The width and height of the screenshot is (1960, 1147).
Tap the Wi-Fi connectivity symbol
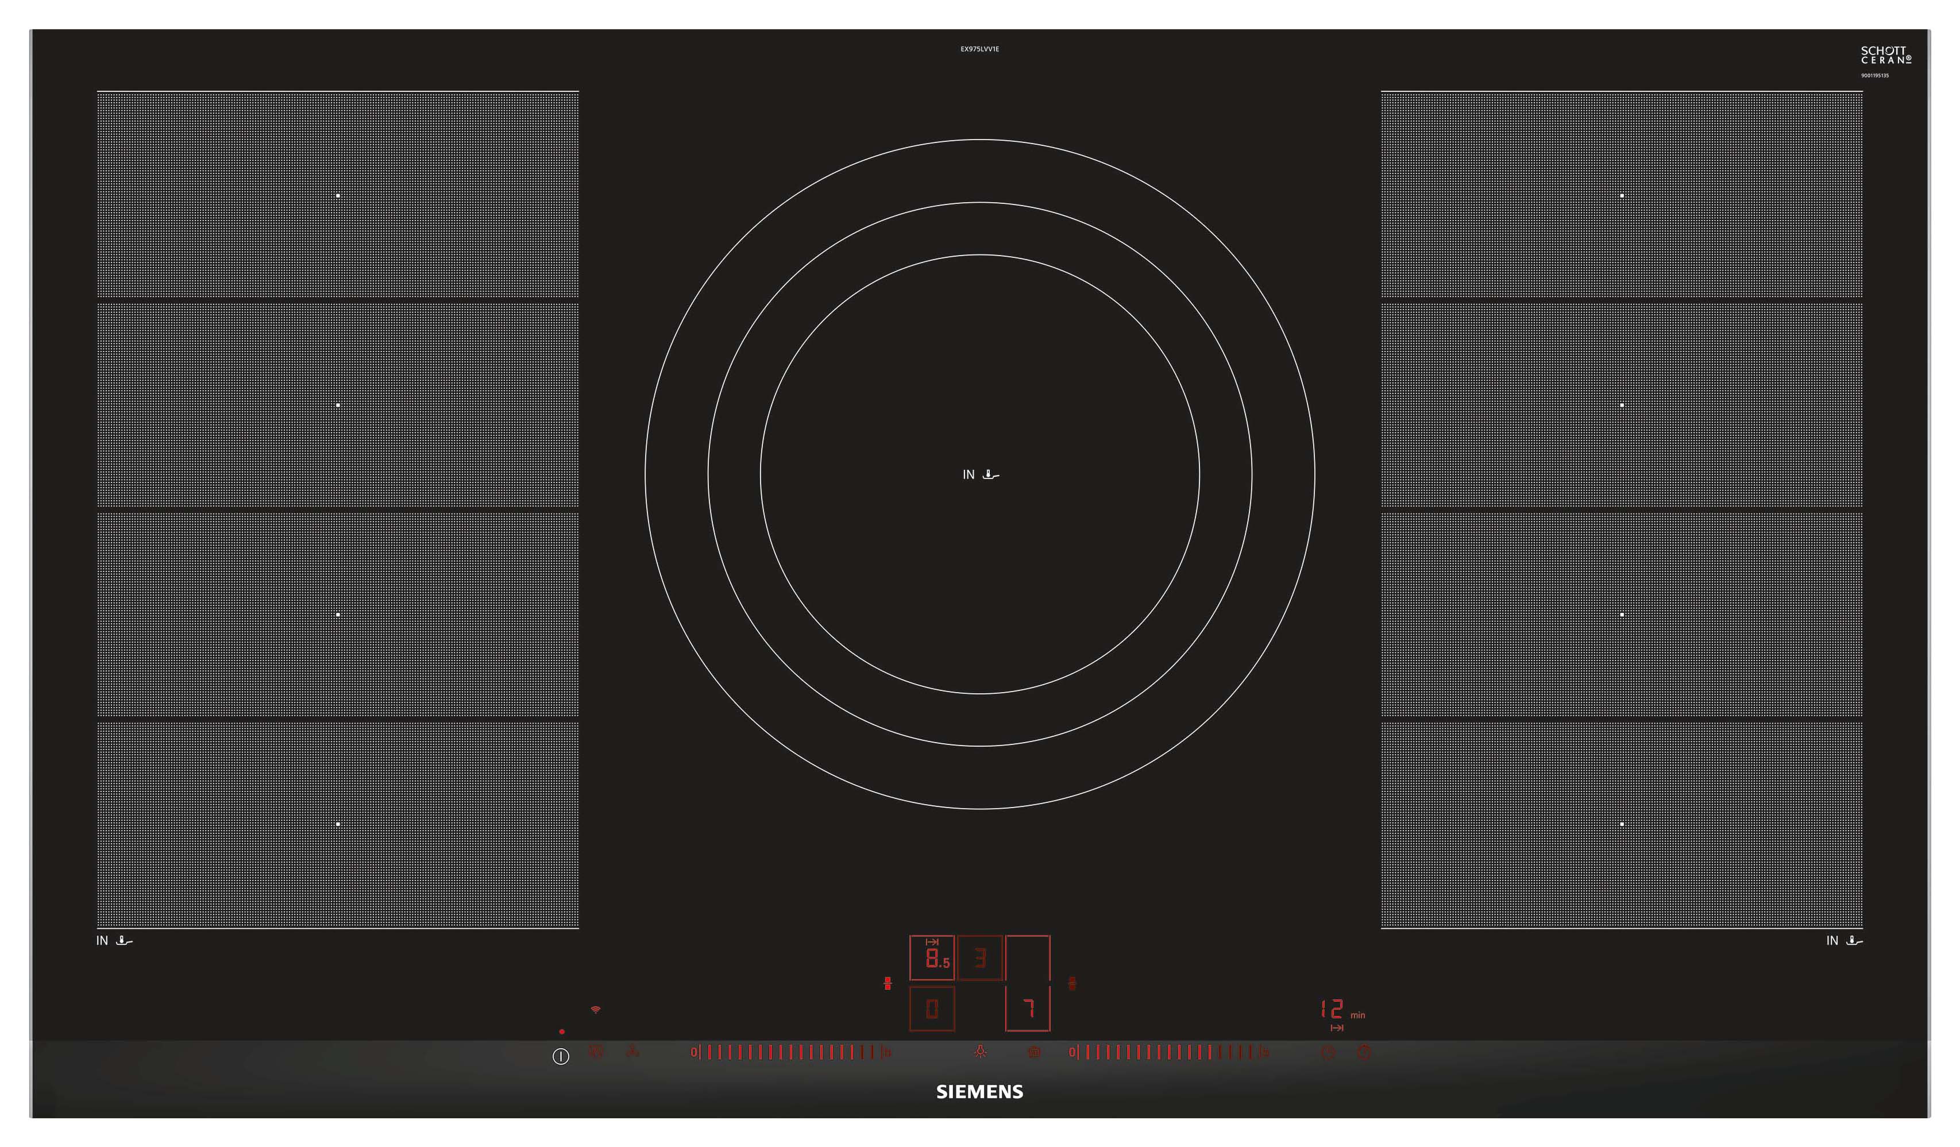tap(596, 1009)
